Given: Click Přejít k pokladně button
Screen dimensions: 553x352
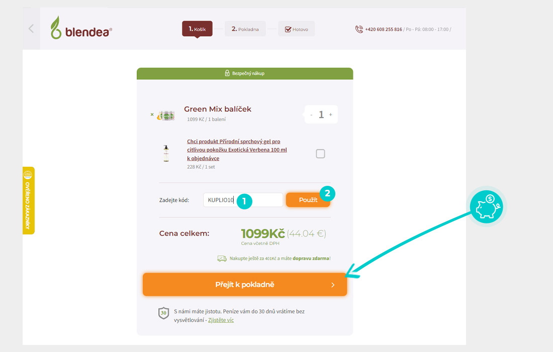Looking at the screenshot, I should click(245, 284).
